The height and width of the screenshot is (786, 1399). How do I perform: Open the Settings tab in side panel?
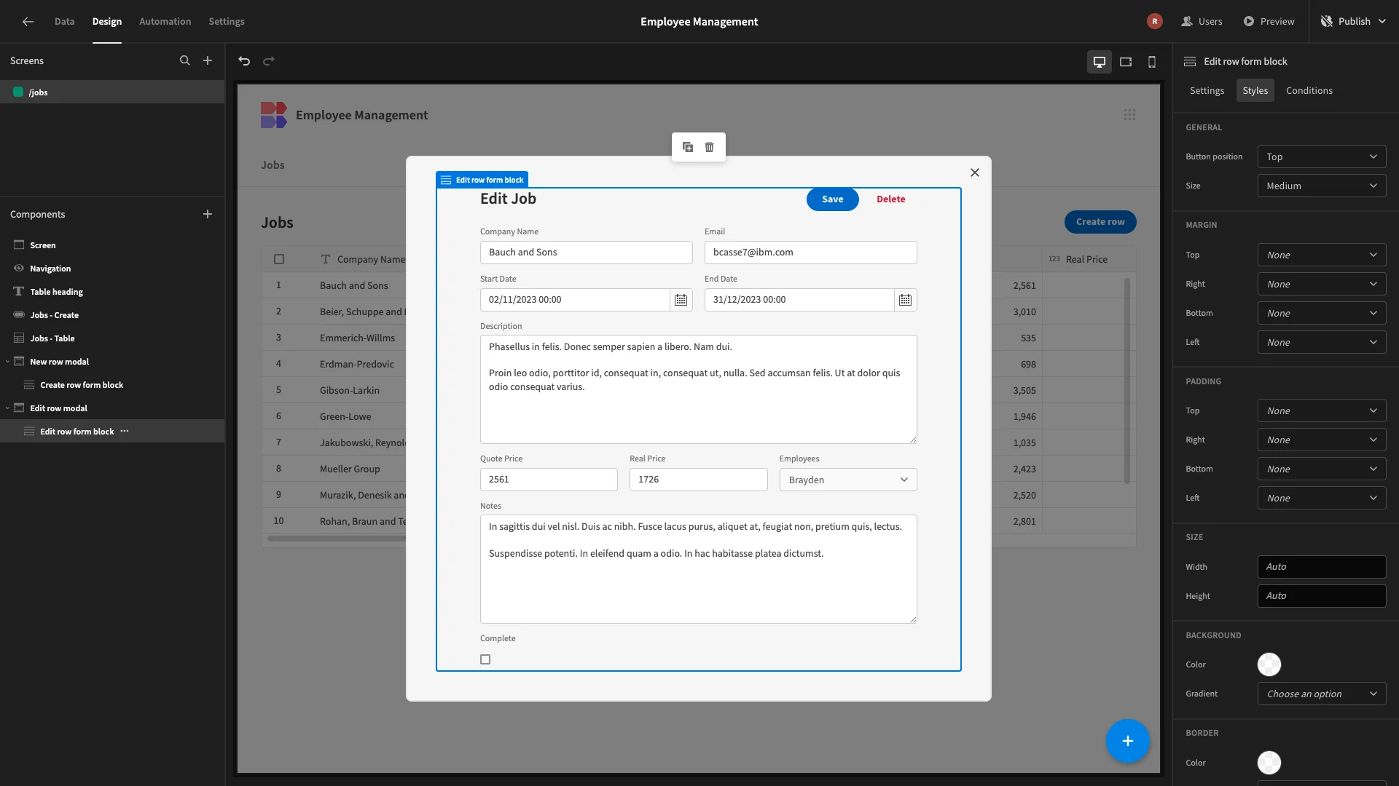[1207, 91]
